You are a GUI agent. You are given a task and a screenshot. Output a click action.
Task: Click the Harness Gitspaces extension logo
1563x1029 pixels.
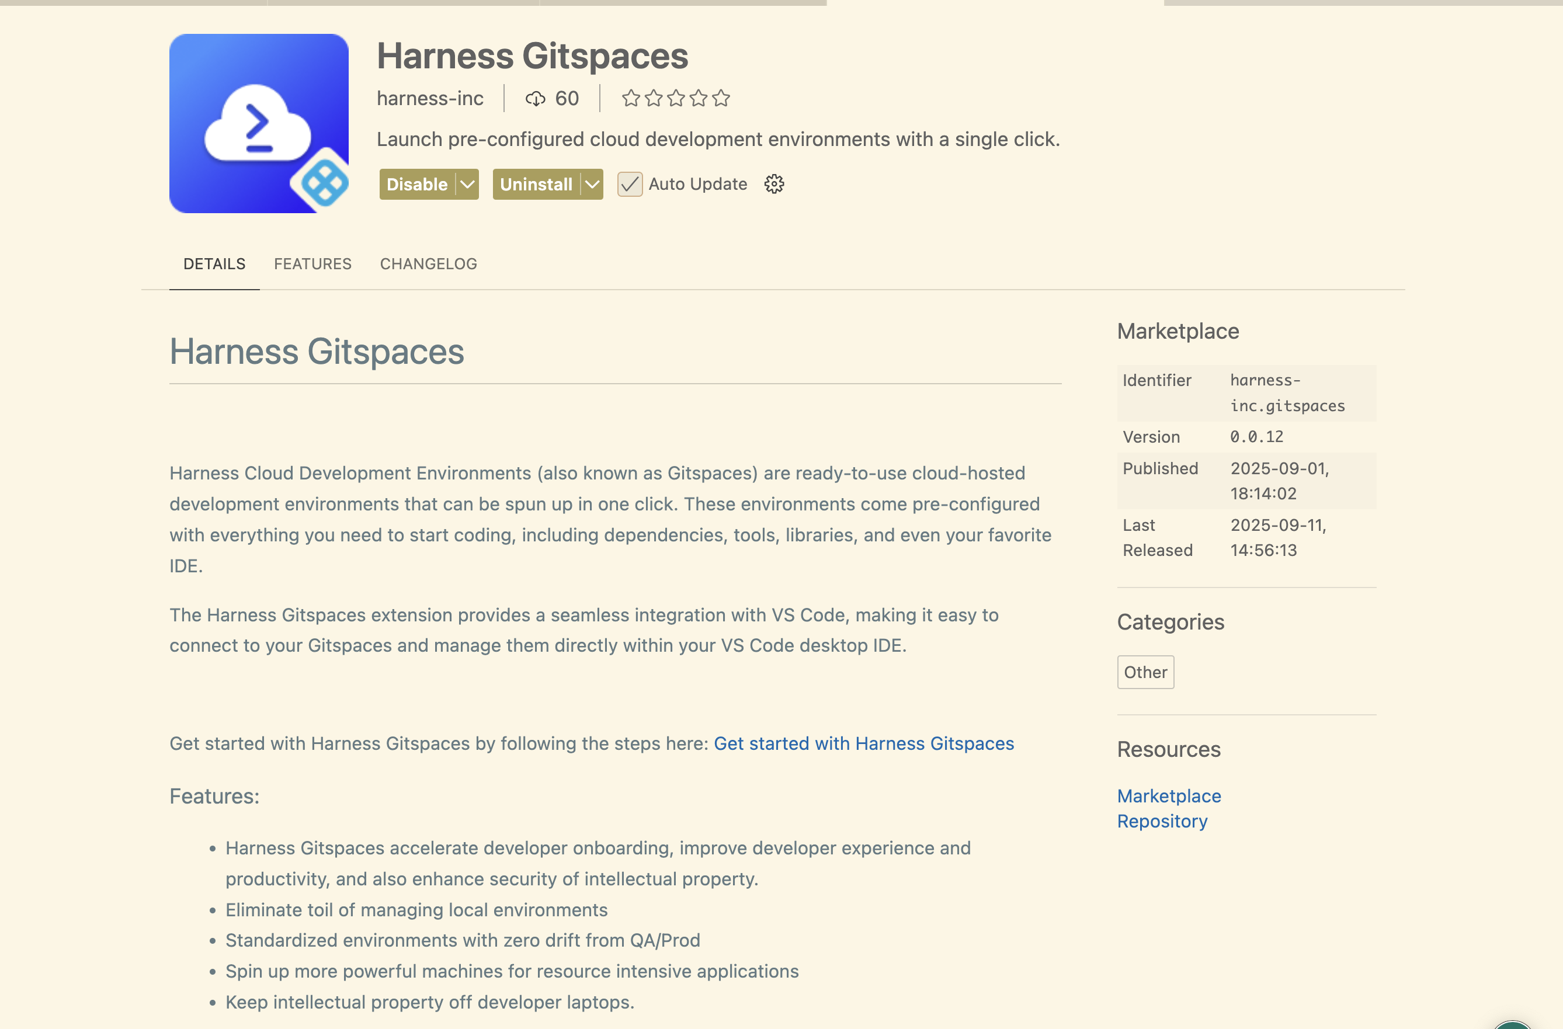(259, 123)
